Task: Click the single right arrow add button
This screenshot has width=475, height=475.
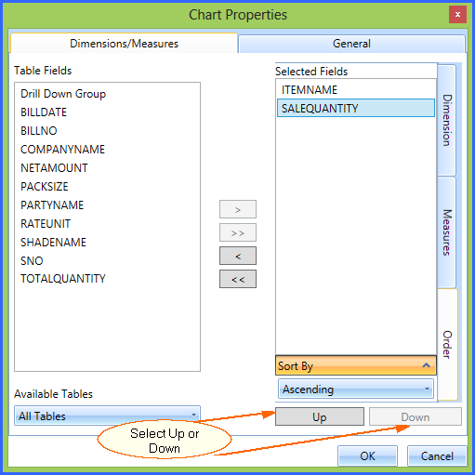Action: point(238,209)
